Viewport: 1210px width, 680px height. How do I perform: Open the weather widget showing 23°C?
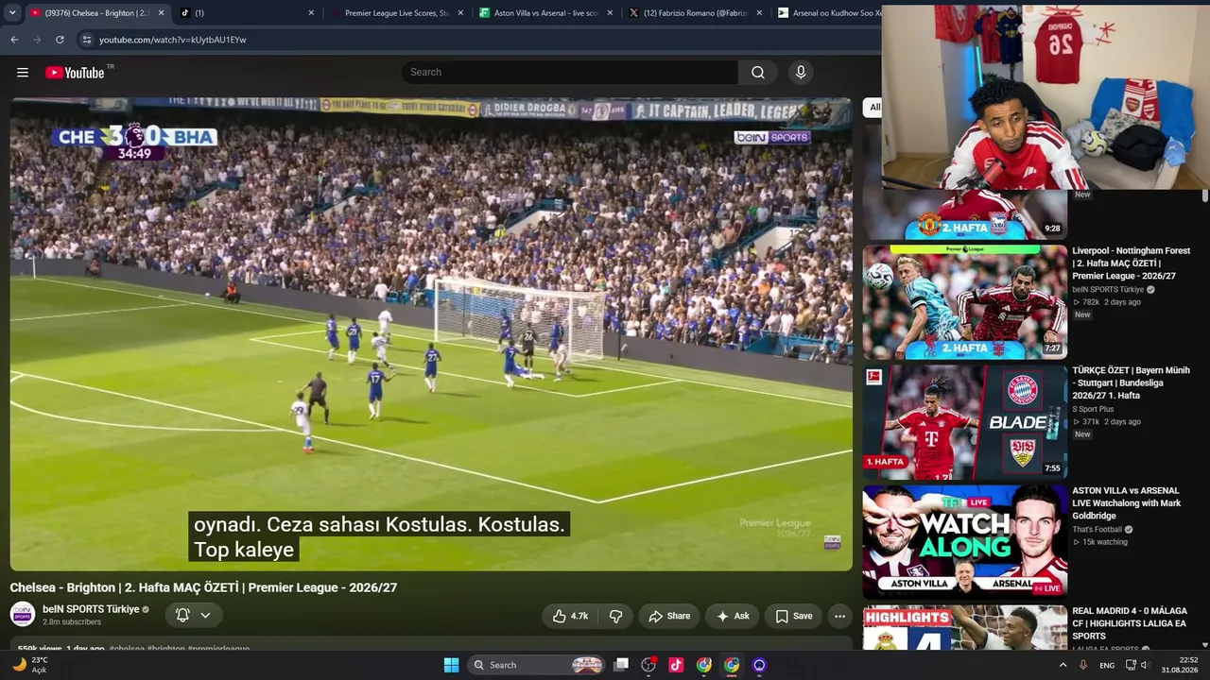[29, 665]
